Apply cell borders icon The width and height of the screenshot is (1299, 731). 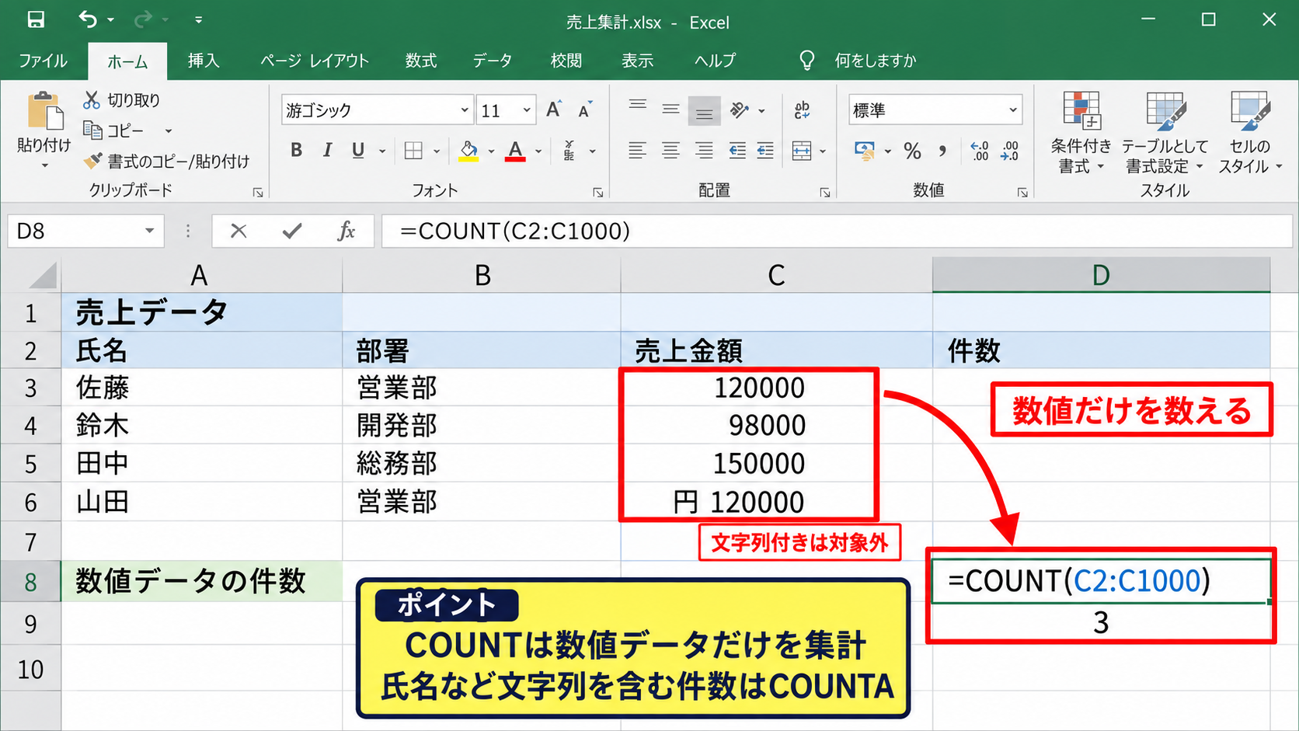click(x=413, y=151)
